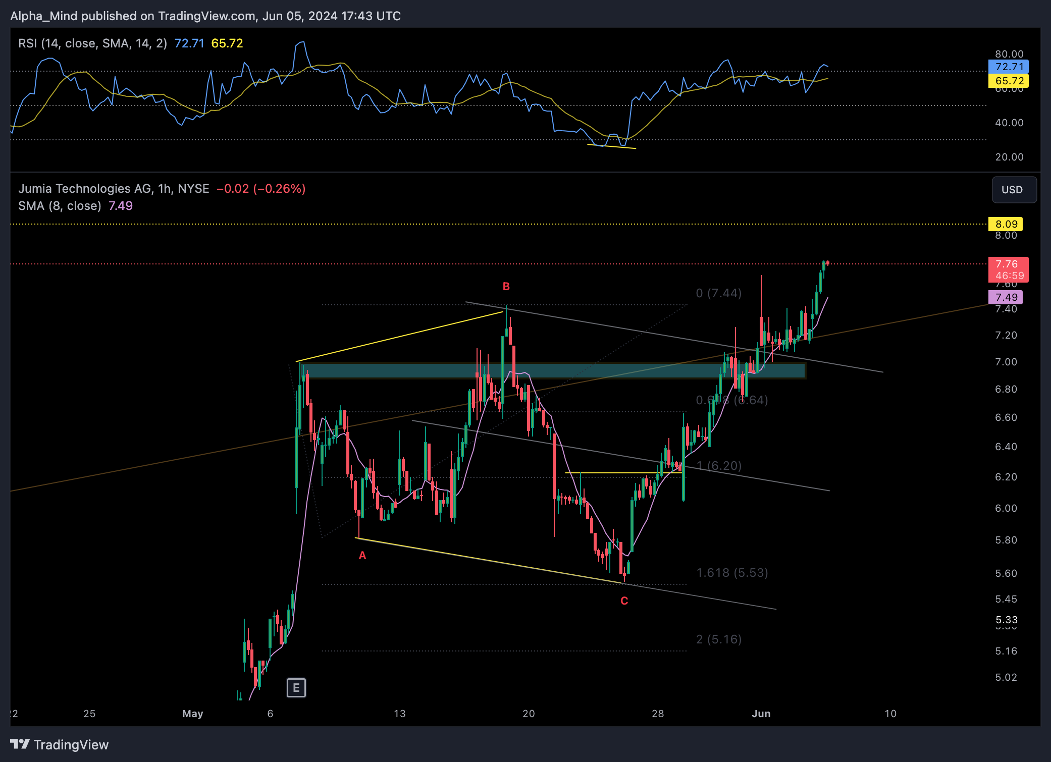Select the RSI (14, close, SMA, 14, 2) legend
This screenshot has height=762, width=1051.
click(93, 43)
